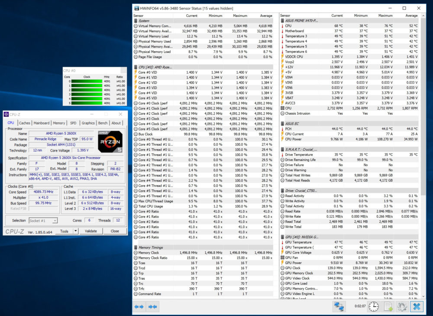Click the thermometer icon beside Drive Temperature

click(x=282, y=155)
